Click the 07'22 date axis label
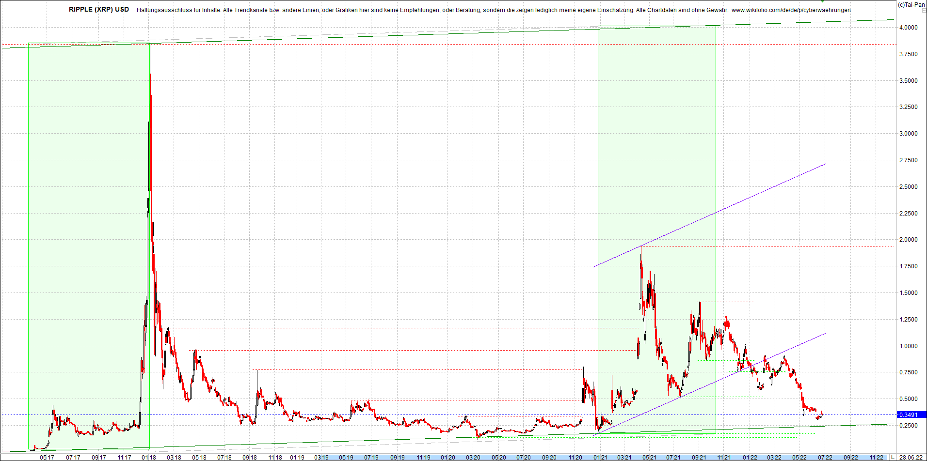The height and width of the screenshot is (461, 927). pyautogui.click(x=825, y=457)
